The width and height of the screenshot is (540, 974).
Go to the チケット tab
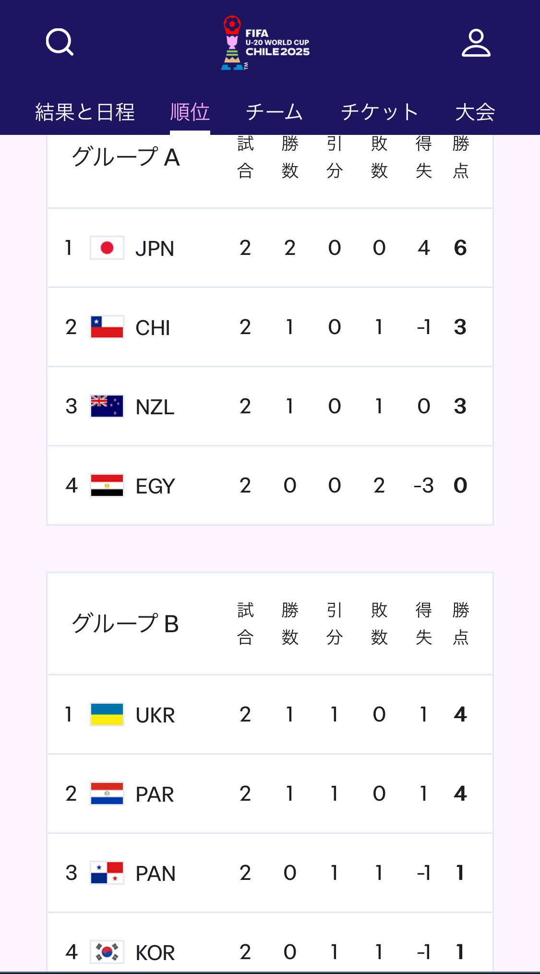coord(379,112)
